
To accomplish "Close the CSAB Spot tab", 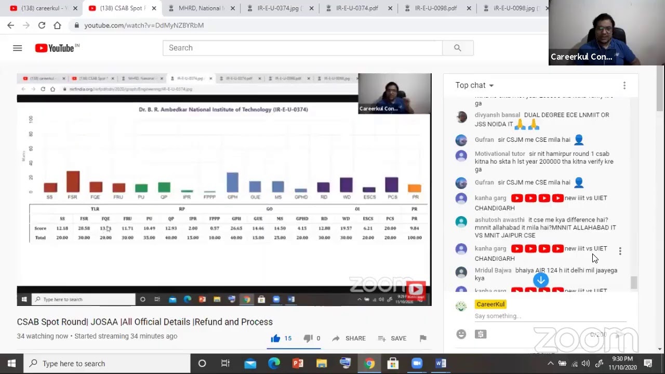I will tap(154, 8).
